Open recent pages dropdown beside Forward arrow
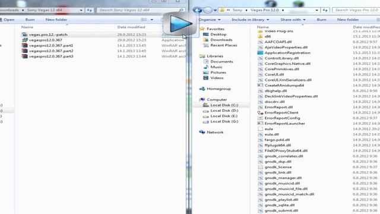The width and height of the screenshot is (380, 214). point(215,11)
